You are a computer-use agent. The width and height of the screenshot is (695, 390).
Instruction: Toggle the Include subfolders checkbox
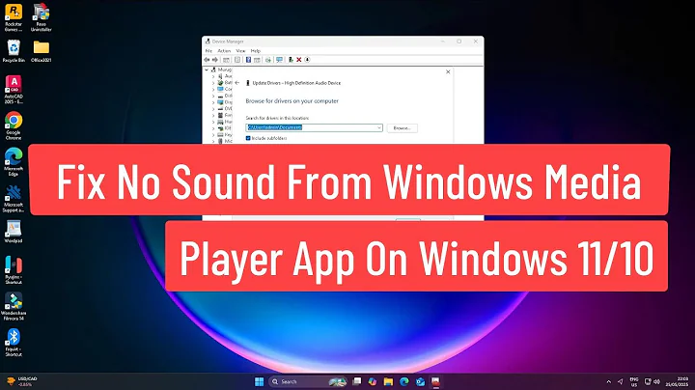248,138
